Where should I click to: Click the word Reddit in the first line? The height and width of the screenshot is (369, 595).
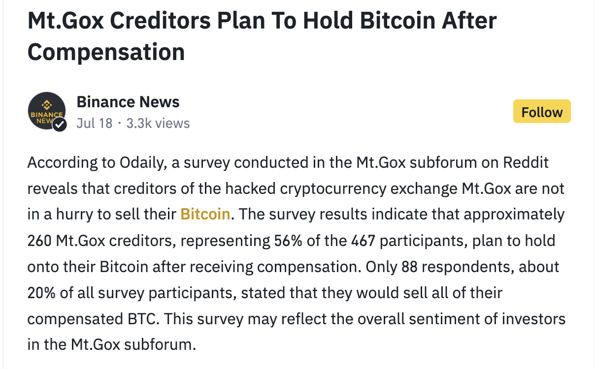click(x=525, y=162)
